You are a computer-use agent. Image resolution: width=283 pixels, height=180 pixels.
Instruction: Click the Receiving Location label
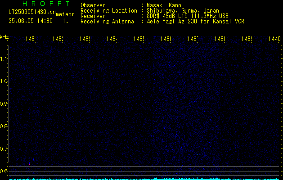click(109, 11)
